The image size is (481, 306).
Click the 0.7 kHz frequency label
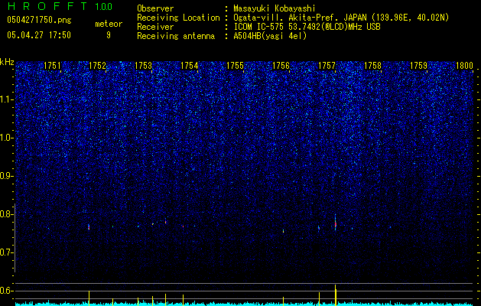pyautogui.click(x=6, y=252)
